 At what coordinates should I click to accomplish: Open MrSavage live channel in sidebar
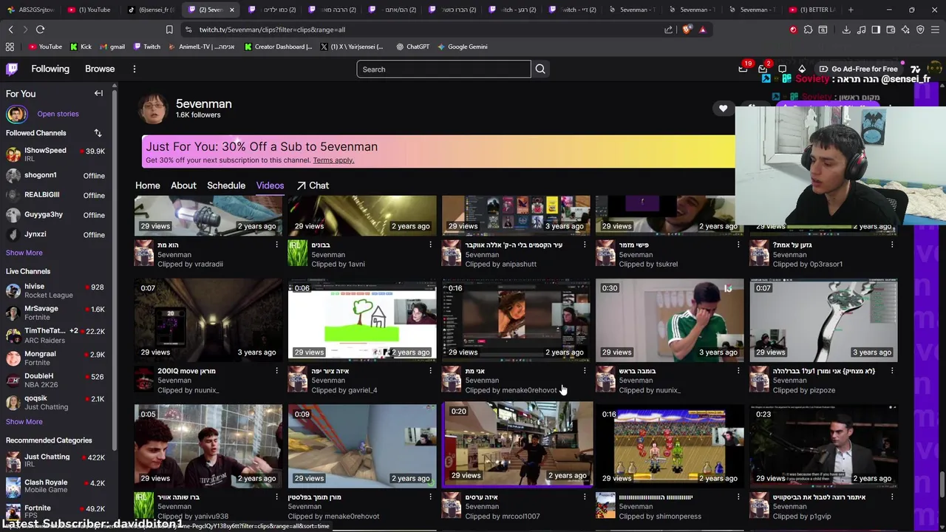[x=55, y=313]
